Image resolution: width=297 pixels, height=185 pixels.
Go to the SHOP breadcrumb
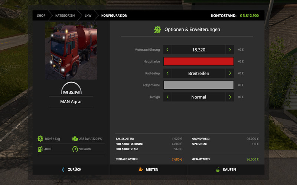pos(41,16)
